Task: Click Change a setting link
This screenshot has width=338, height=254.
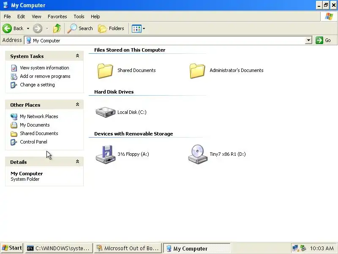Action: pos(37,85)
